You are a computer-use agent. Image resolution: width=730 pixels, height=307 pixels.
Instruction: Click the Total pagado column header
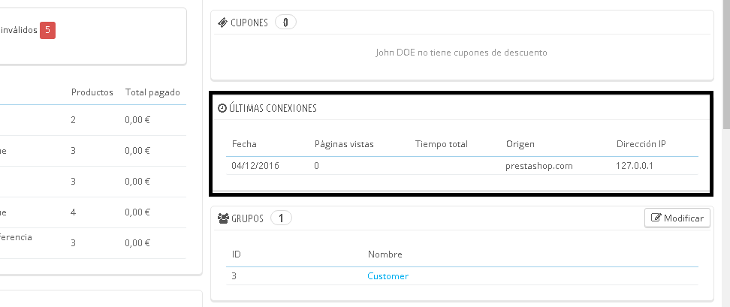(x=152, y=92)
